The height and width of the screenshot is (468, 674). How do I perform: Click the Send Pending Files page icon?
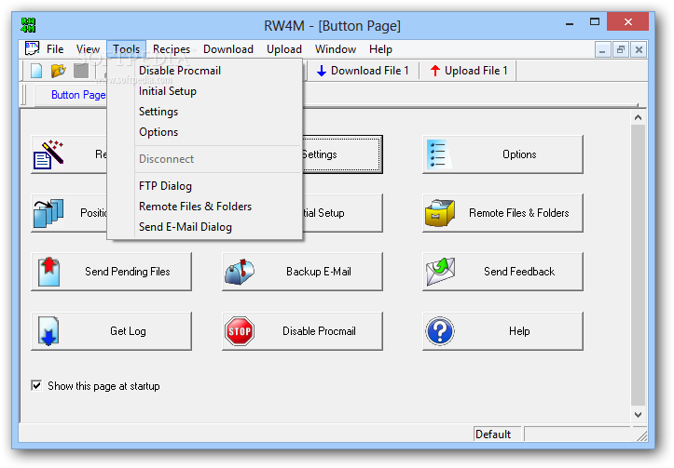coord(49,272)
